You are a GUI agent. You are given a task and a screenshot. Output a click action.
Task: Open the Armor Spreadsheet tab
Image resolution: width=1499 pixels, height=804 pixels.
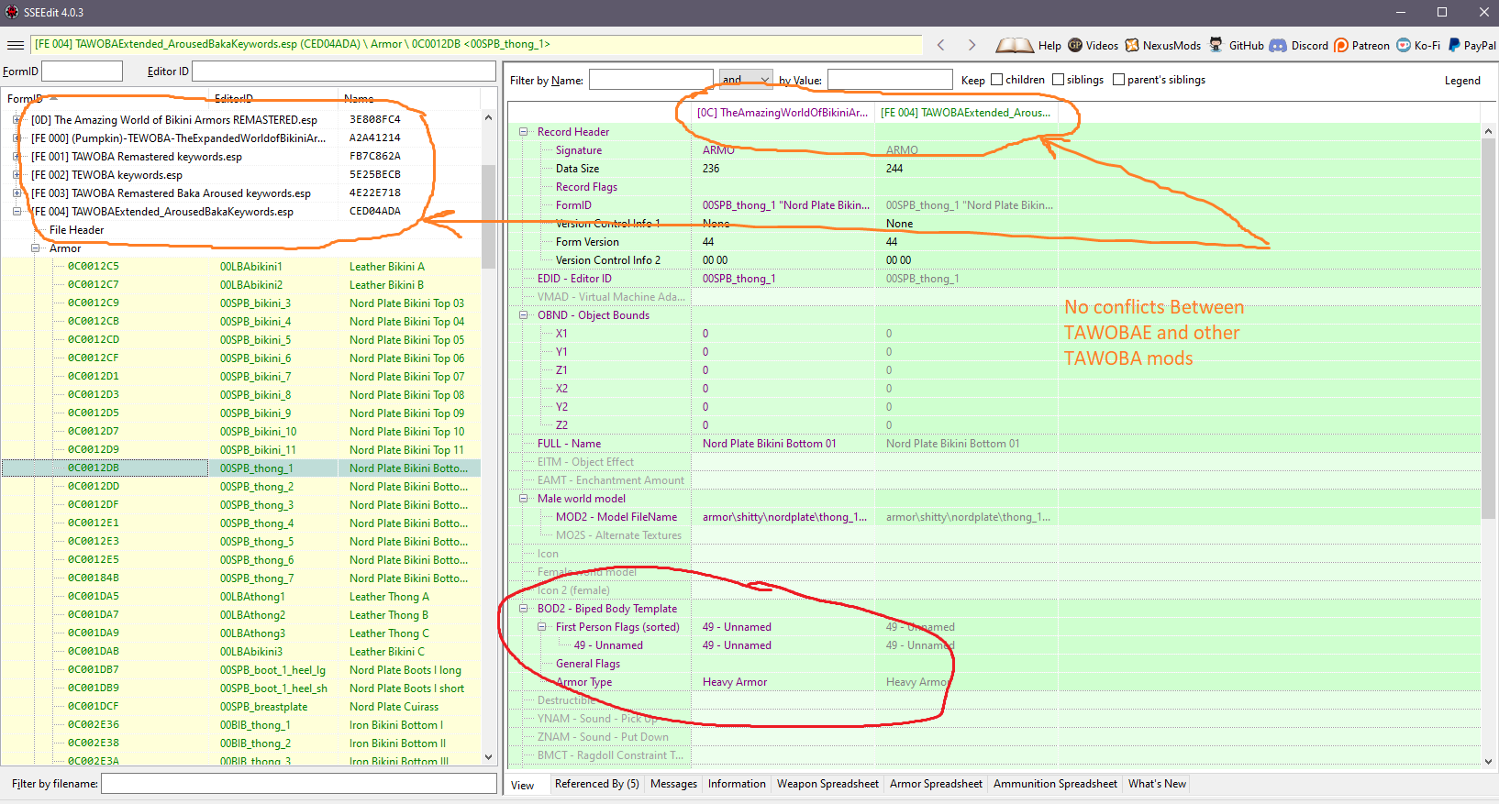click(936, 784)
